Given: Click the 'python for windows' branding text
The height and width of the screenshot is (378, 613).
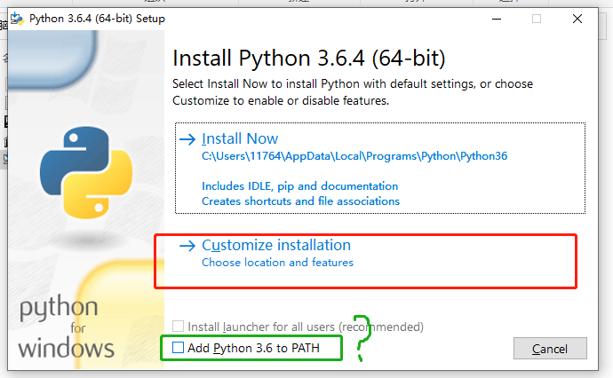Looking at the screenshot, I should [x=67, y=327].
